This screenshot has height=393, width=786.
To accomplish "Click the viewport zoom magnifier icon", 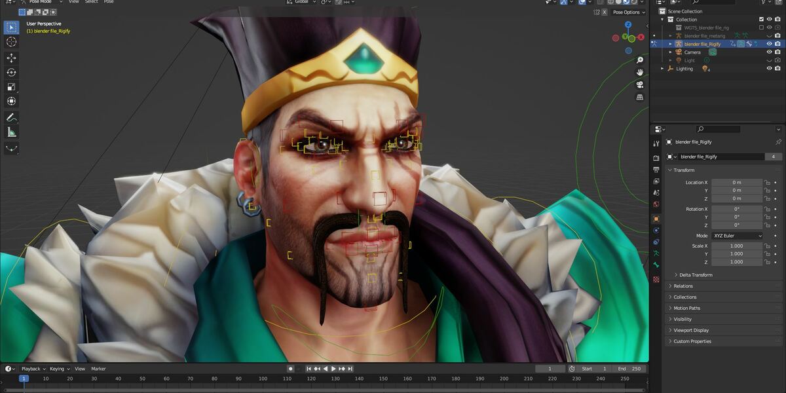I will pyautogui.click(x=640, y=60).
